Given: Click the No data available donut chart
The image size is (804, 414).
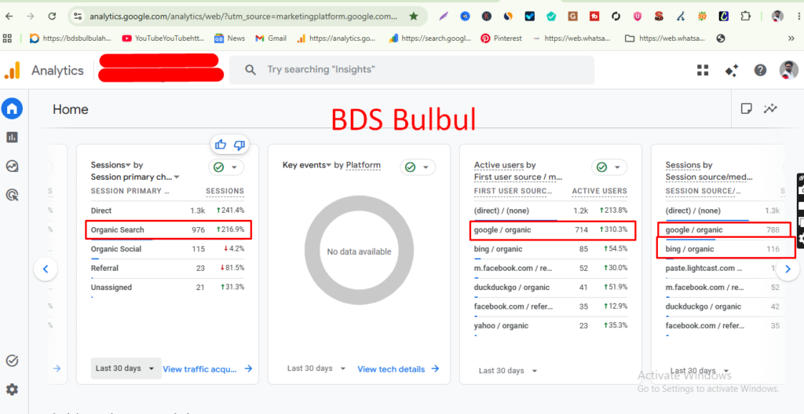Looking at the screenshot, I should (359, 251).
